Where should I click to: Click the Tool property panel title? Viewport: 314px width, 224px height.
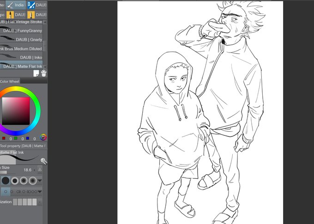23,146
